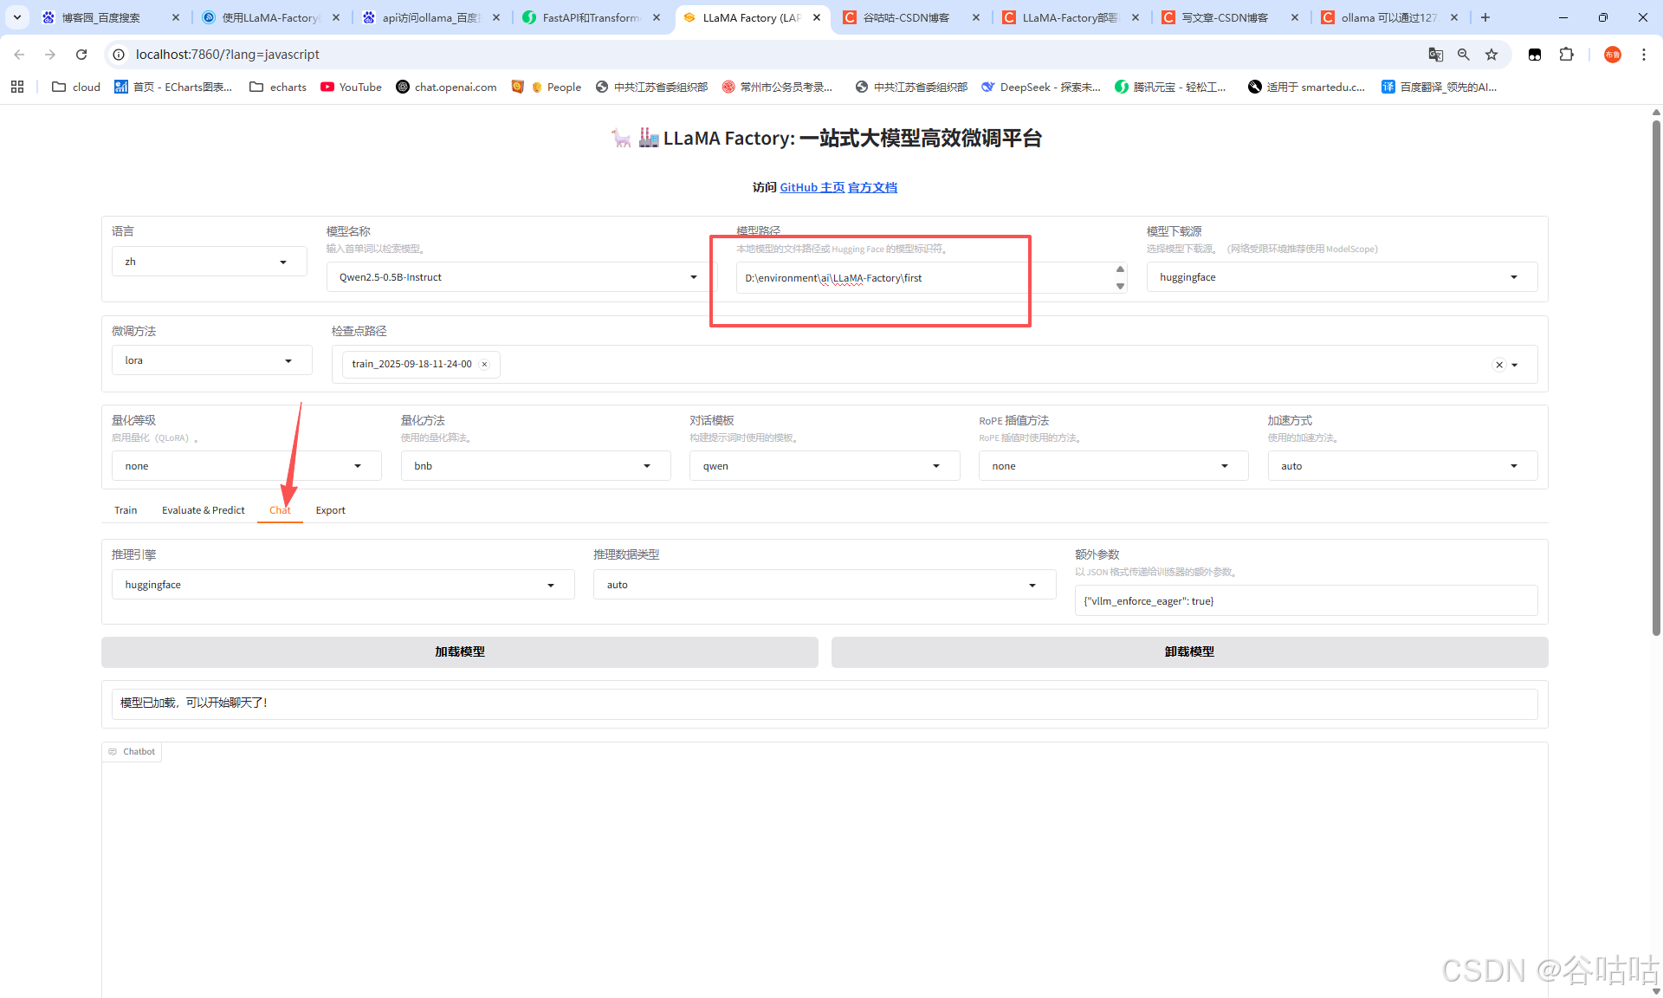Image resolution: width=1663 pixels, height=998 pixels.
Task: Click the Chatbot label
Action: coord(132,752)
